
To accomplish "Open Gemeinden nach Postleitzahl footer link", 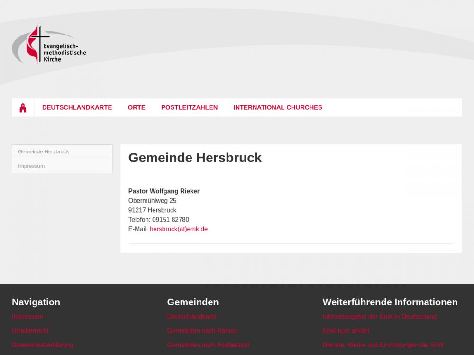I will pyautogui.click(x=208, y=345).
